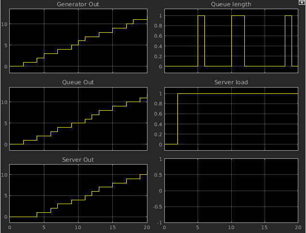The width and height of the screenshot is (306, 233).
Task: Click y-axis label -0.5 on the empty plot
Action: pyautogui.click(x=157, y=207)
